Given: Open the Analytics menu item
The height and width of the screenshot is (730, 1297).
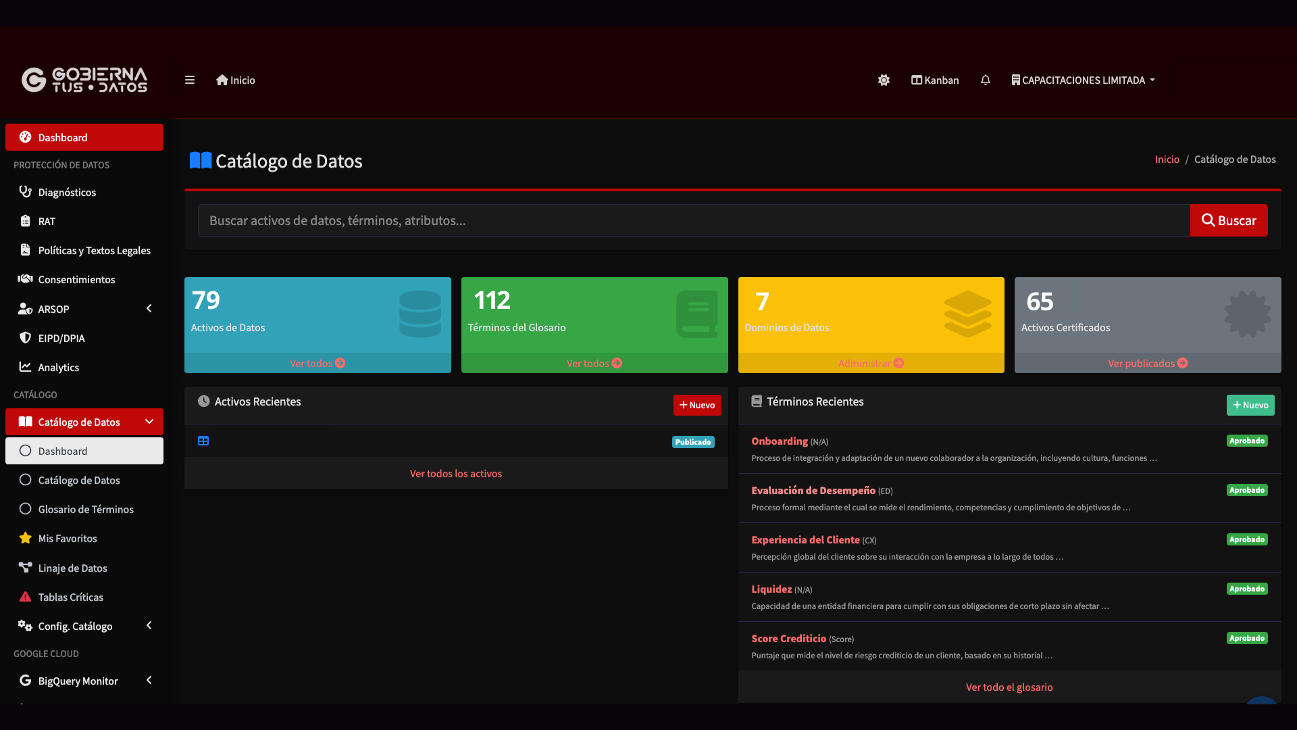Looking at the screenshot, I should 58,367.
